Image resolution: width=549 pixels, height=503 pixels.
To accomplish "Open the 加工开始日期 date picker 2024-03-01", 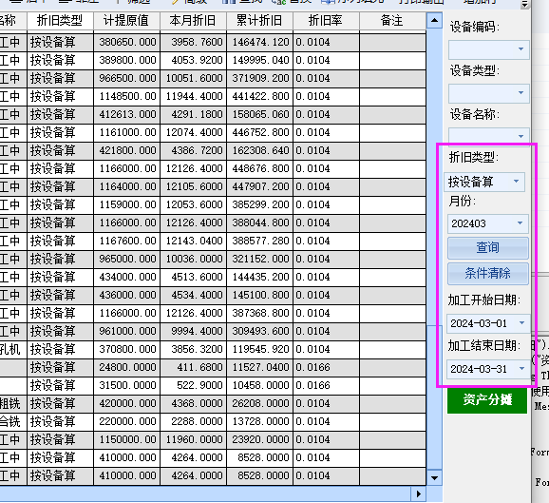I will tap(488, 323).
